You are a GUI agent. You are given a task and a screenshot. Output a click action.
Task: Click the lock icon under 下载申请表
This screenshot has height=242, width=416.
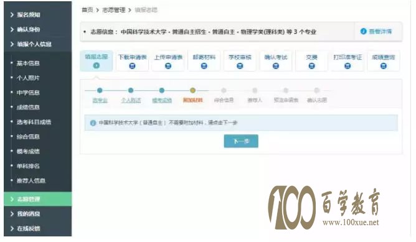(132, 66)
